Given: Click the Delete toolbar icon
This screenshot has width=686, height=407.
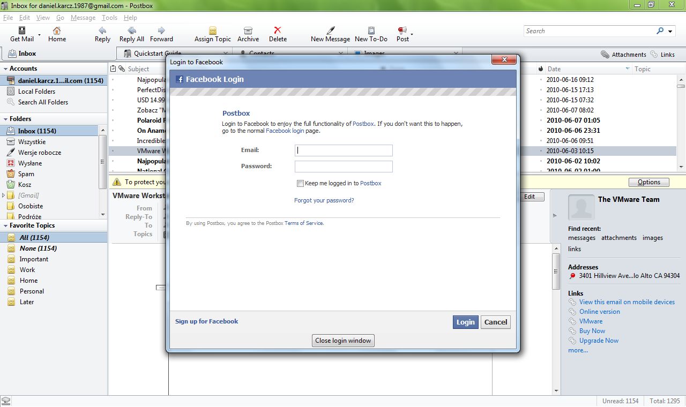Looking at the screenshot, I should 278,31.
